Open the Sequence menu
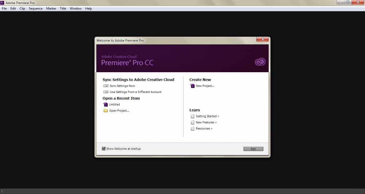The height and width of the screenshot is (194, 365). 36,8
